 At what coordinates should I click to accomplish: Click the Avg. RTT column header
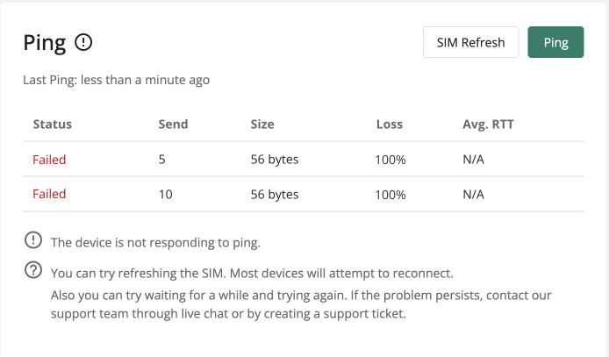(x=488, y=124)
